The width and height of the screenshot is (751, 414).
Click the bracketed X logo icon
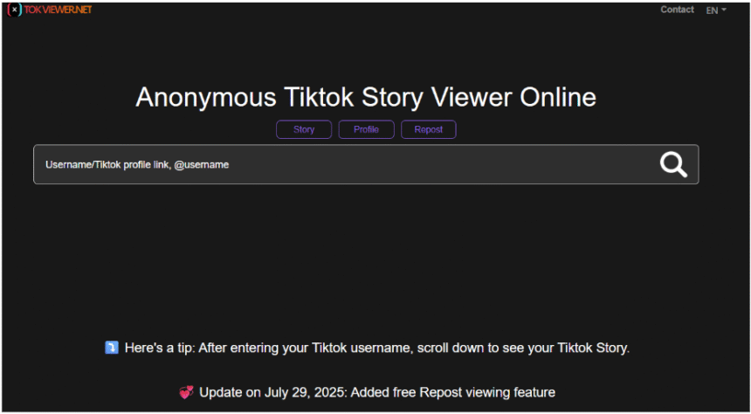coord(14,10)
